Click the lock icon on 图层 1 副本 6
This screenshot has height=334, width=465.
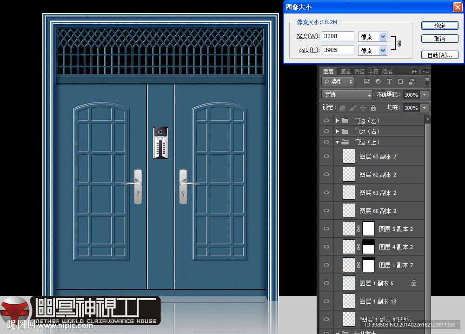pyautogui.click(x=414, y=283)
